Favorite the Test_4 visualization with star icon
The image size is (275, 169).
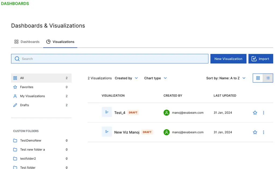click(255, 113)
